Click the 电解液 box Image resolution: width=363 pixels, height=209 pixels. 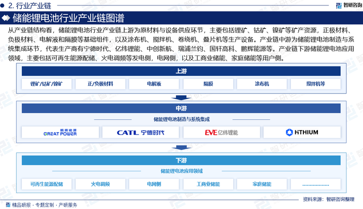click(x=154, y=84)
